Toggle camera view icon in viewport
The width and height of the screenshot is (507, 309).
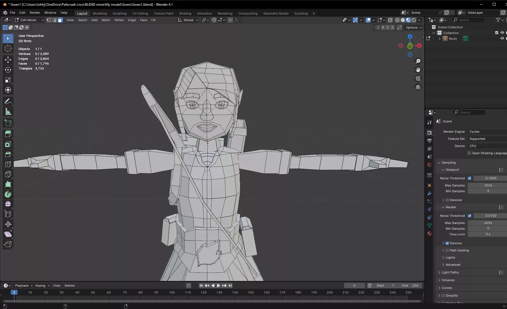tap(418, 78)
